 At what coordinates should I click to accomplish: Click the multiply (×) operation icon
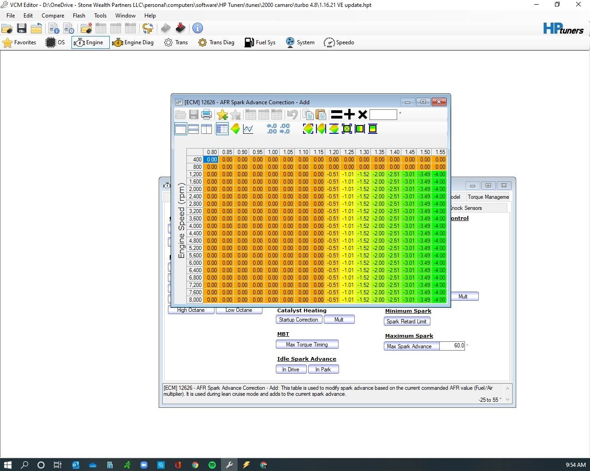coord(363,114)
